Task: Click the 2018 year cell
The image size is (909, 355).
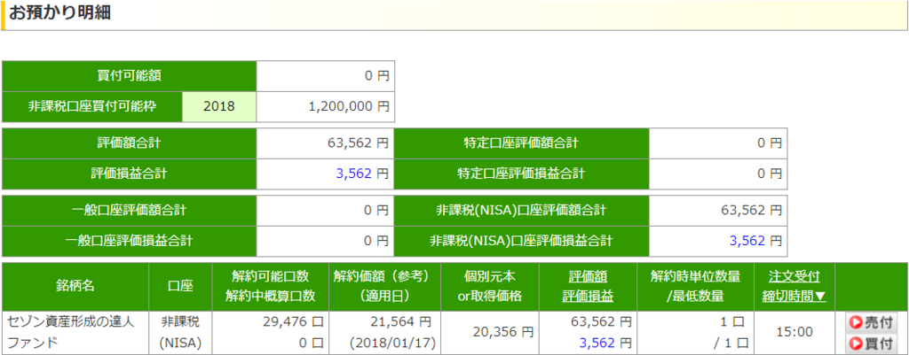Action: (x=219, y=106)
